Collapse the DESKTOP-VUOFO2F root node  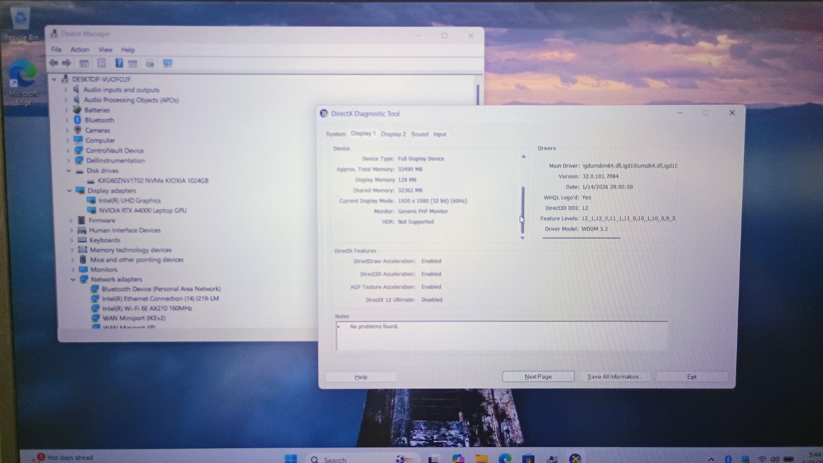54,79
